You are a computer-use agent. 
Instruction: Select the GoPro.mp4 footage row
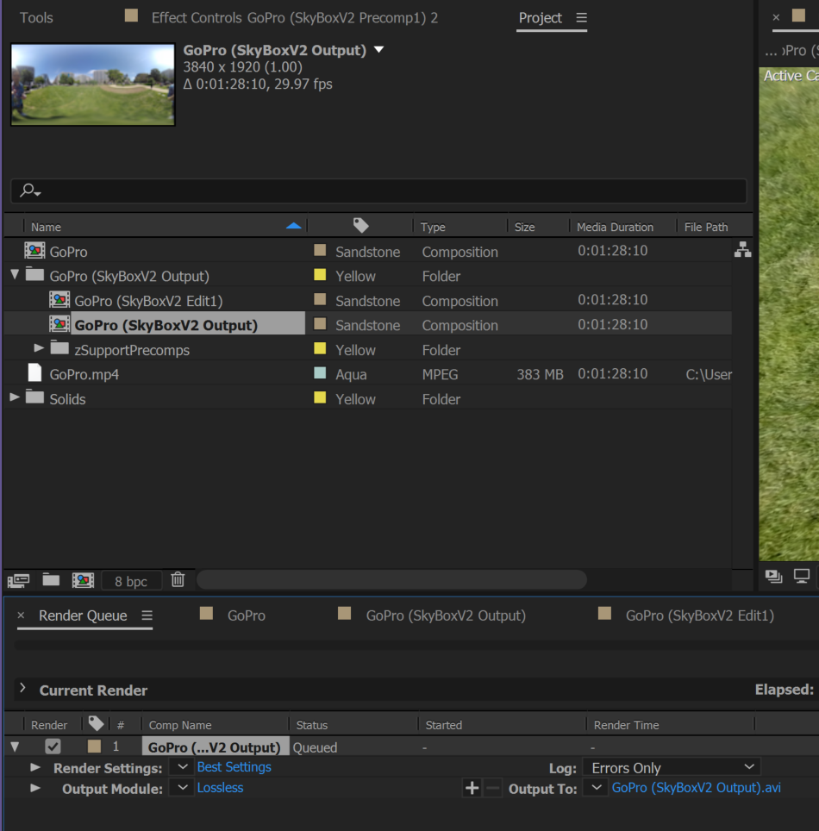tap(368, 373)
